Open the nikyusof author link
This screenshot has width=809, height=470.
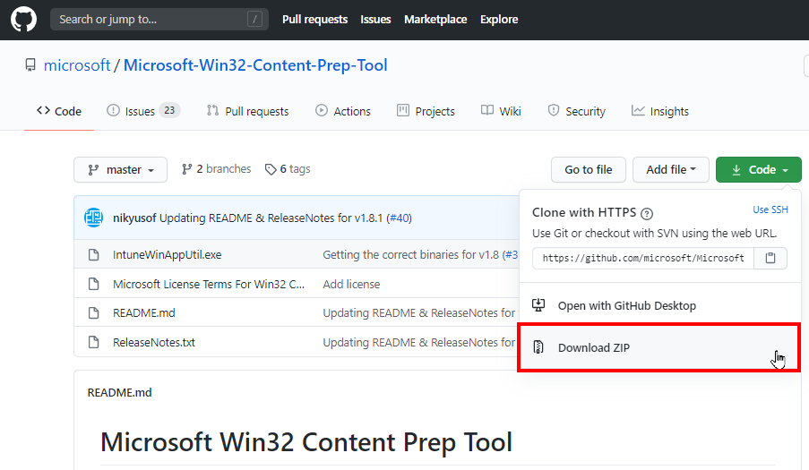(134, 218)
